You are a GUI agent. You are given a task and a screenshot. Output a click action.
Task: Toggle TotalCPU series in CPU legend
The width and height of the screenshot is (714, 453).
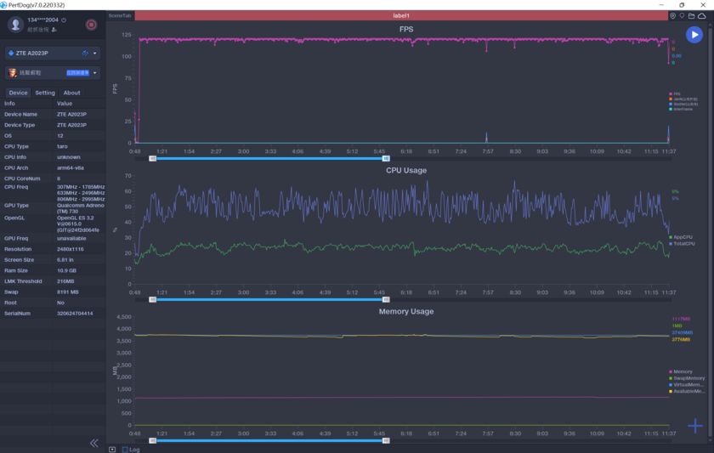click(x=682, y=243)
